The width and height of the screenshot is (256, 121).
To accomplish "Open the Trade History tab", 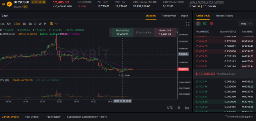I will tap(53, 117).
